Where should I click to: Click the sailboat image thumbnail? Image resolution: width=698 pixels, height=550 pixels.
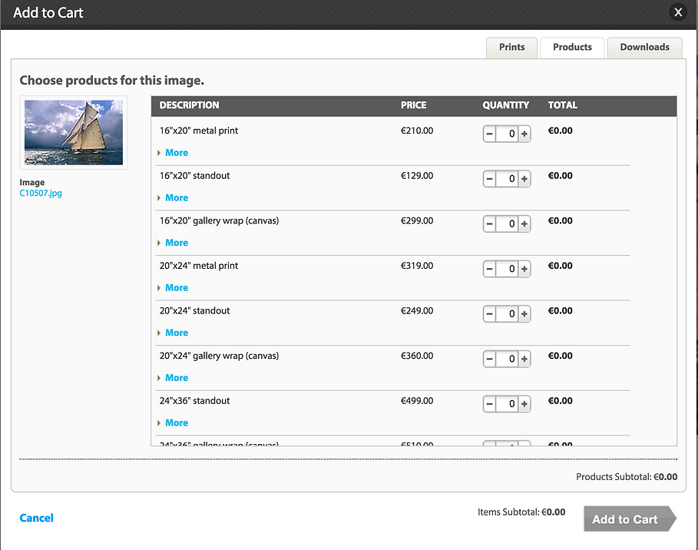coord(74,132)
